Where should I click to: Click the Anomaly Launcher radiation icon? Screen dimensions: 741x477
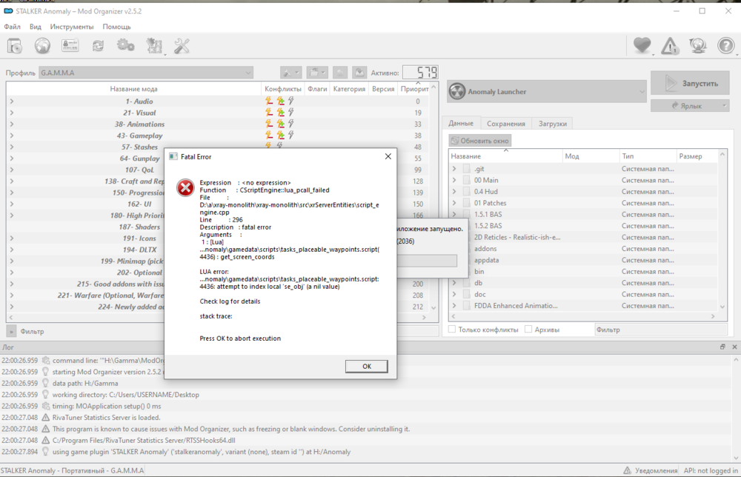(457, 91)
